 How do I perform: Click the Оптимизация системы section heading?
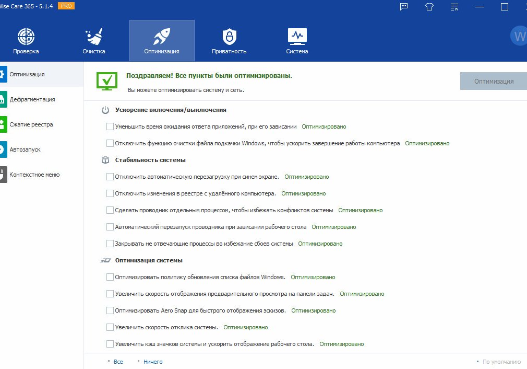coord(149,260)
